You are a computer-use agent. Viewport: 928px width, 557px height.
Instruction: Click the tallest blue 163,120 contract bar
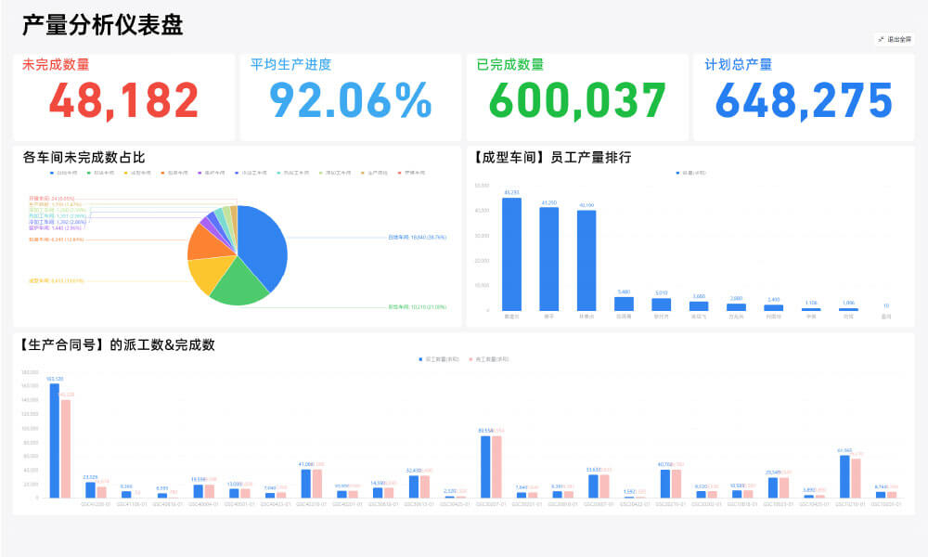click(x=55, y=440)
